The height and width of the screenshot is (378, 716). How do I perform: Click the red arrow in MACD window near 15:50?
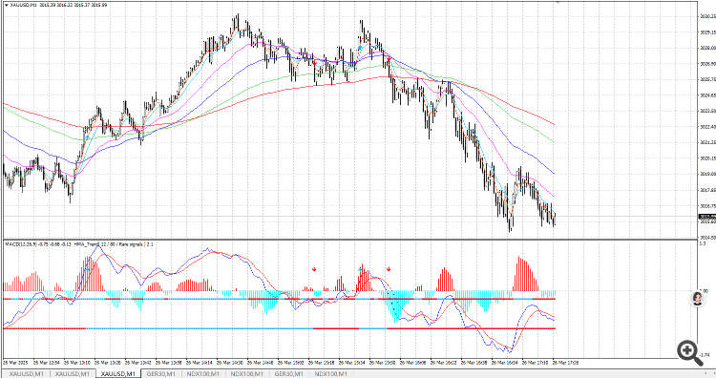[x=389, y=269]
